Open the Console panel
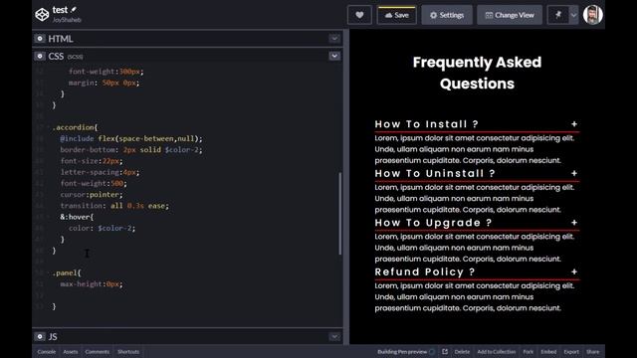 (x=47, y=352)
